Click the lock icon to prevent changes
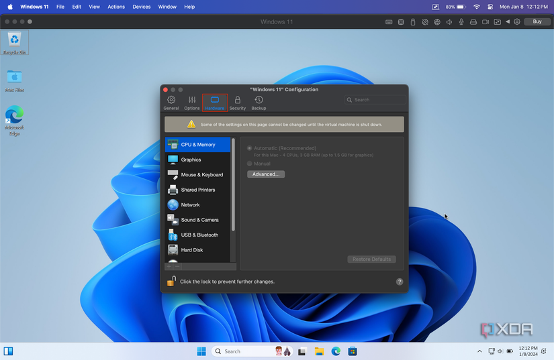The image size is (554, 360). (x=171, y=281)
